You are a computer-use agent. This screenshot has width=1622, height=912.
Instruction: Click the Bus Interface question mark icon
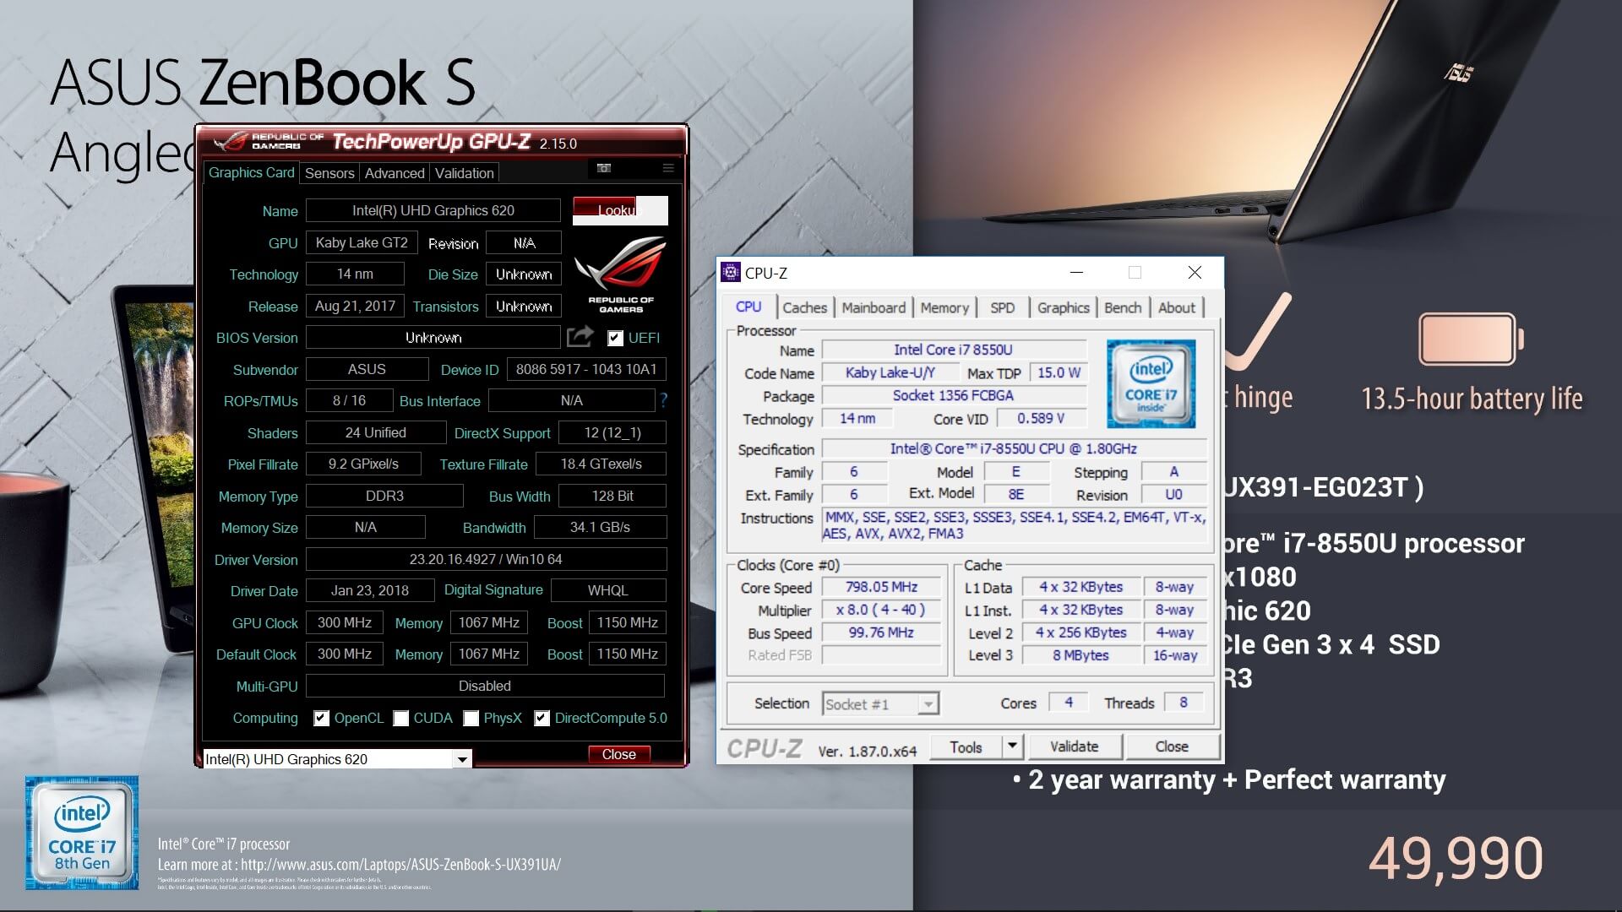[663, 400]
